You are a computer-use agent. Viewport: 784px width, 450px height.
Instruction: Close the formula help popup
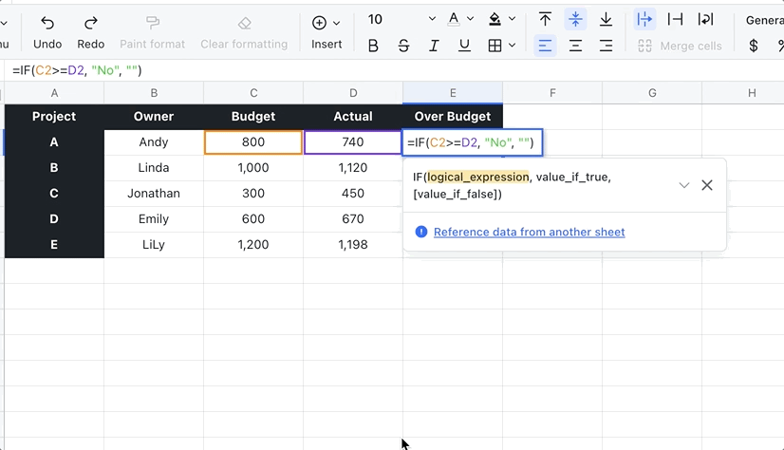(707, 185)
